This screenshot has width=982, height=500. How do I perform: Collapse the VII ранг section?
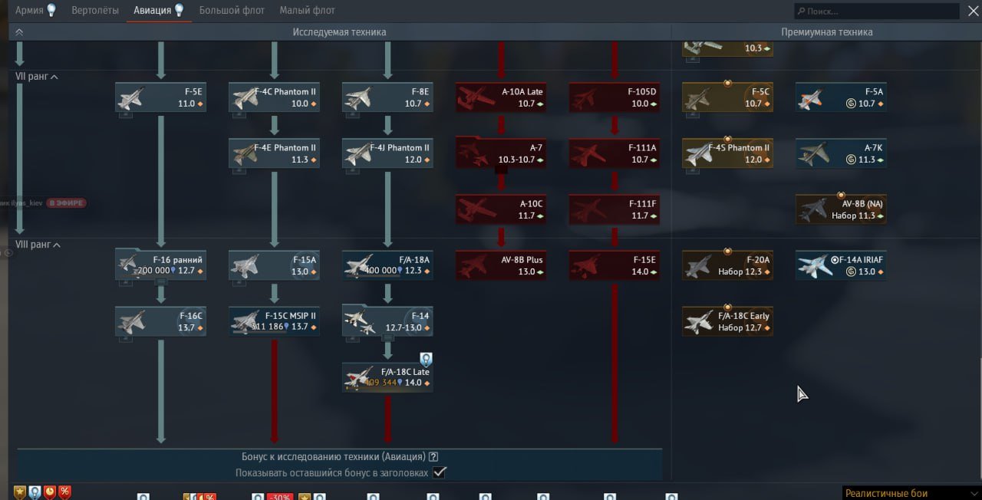(x=37, y=77)
